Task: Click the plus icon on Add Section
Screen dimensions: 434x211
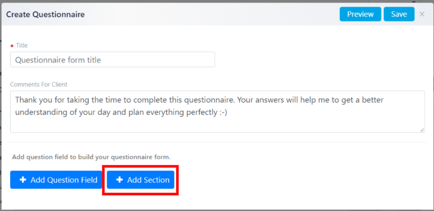Action: coord(119,180)
